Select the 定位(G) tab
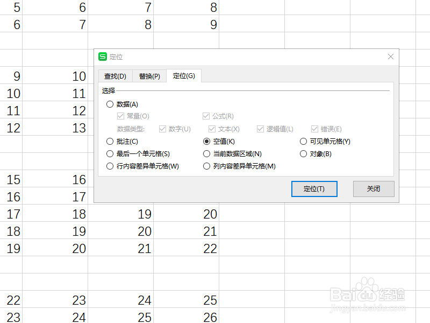The width and height of the screenshot is (430, 323). [x=184, y=76]
